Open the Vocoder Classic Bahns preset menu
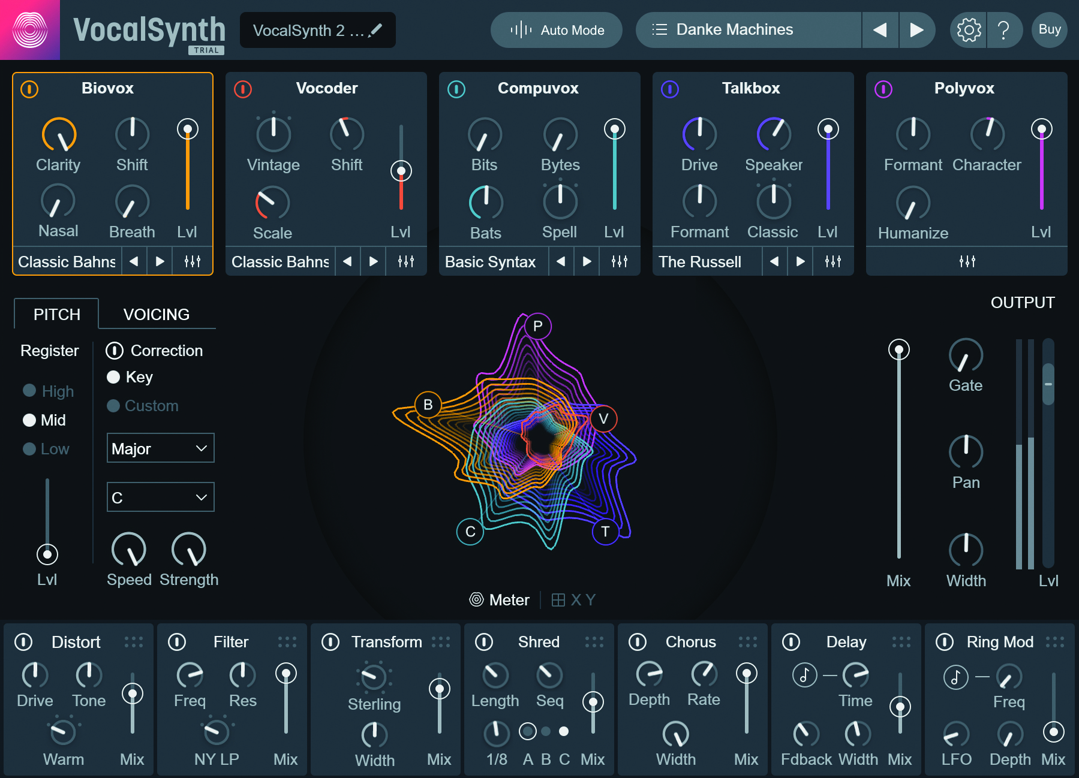1079x778 pixels. (x=281, y=261)
